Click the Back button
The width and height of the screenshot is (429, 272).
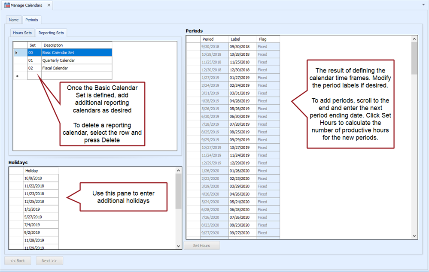(x=18, y=261)
